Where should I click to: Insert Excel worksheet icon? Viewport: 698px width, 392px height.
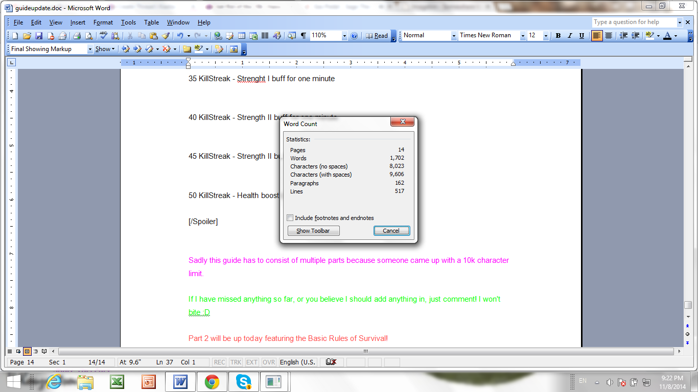(x=253, y=36)
